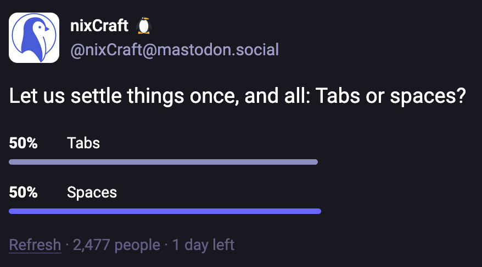Select the Spaces poll option label
Image resolution: width=482 pixels, height=267 pixels.
[x=92, y=193]
